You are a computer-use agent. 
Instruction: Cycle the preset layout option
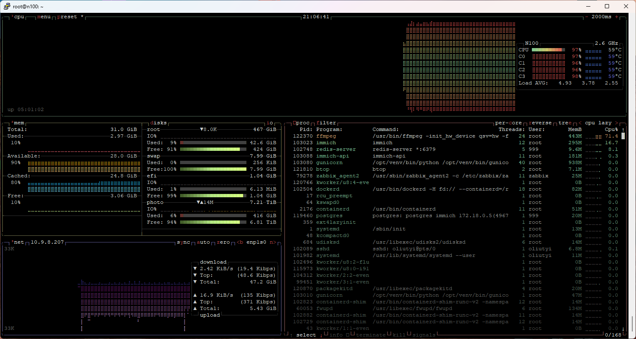point(67,17)
